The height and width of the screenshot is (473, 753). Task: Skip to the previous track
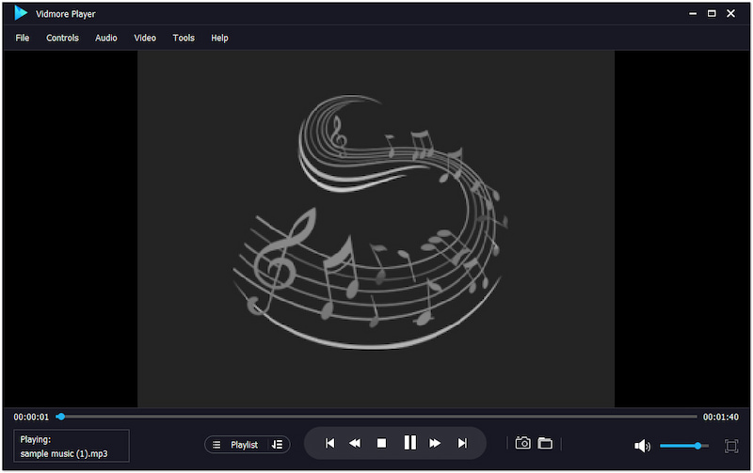[x=329, y=444]
